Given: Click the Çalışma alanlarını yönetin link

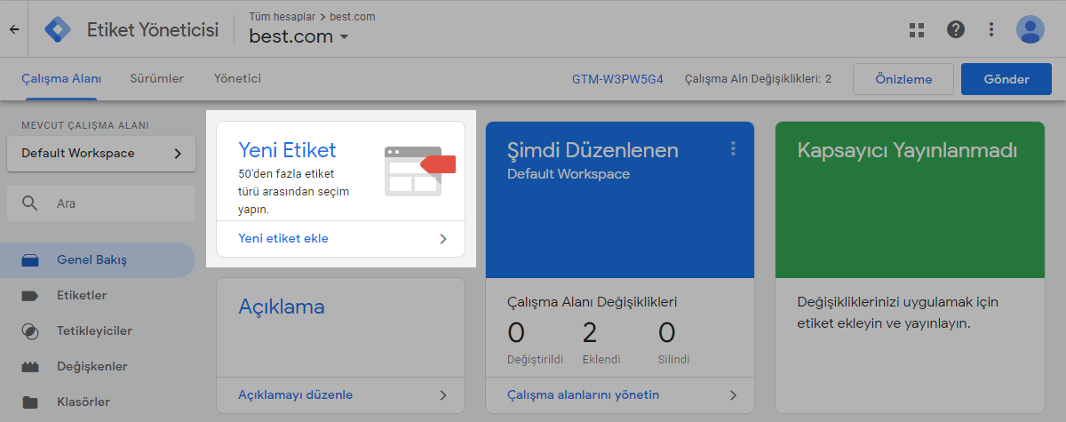Looking at the screenshot, I should (584, 394).
